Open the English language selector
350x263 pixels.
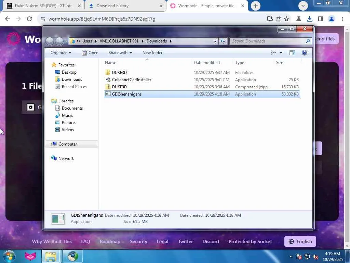tap(300, 241)
